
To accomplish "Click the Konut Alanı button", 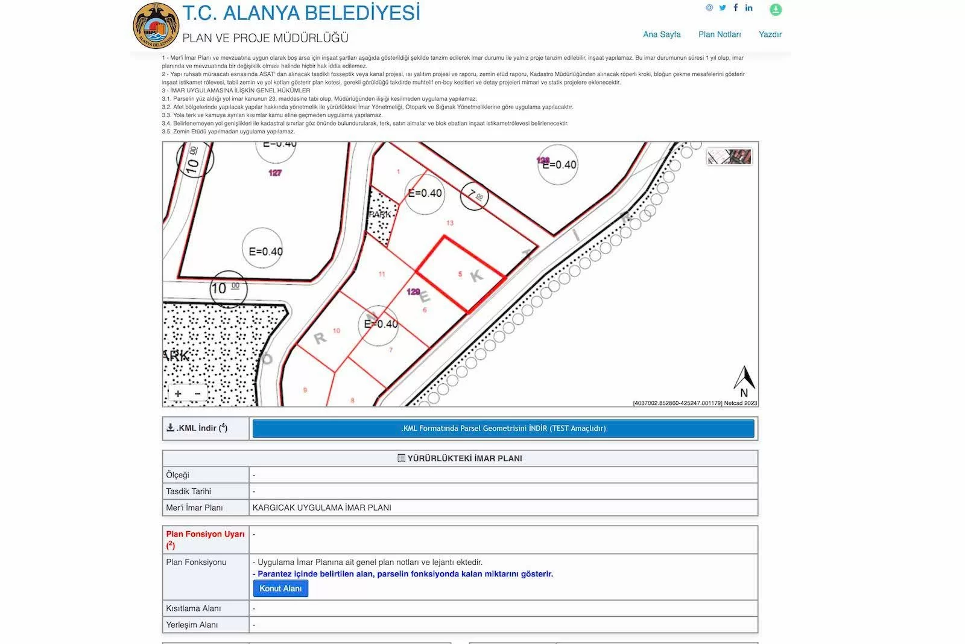I will 280,588.
